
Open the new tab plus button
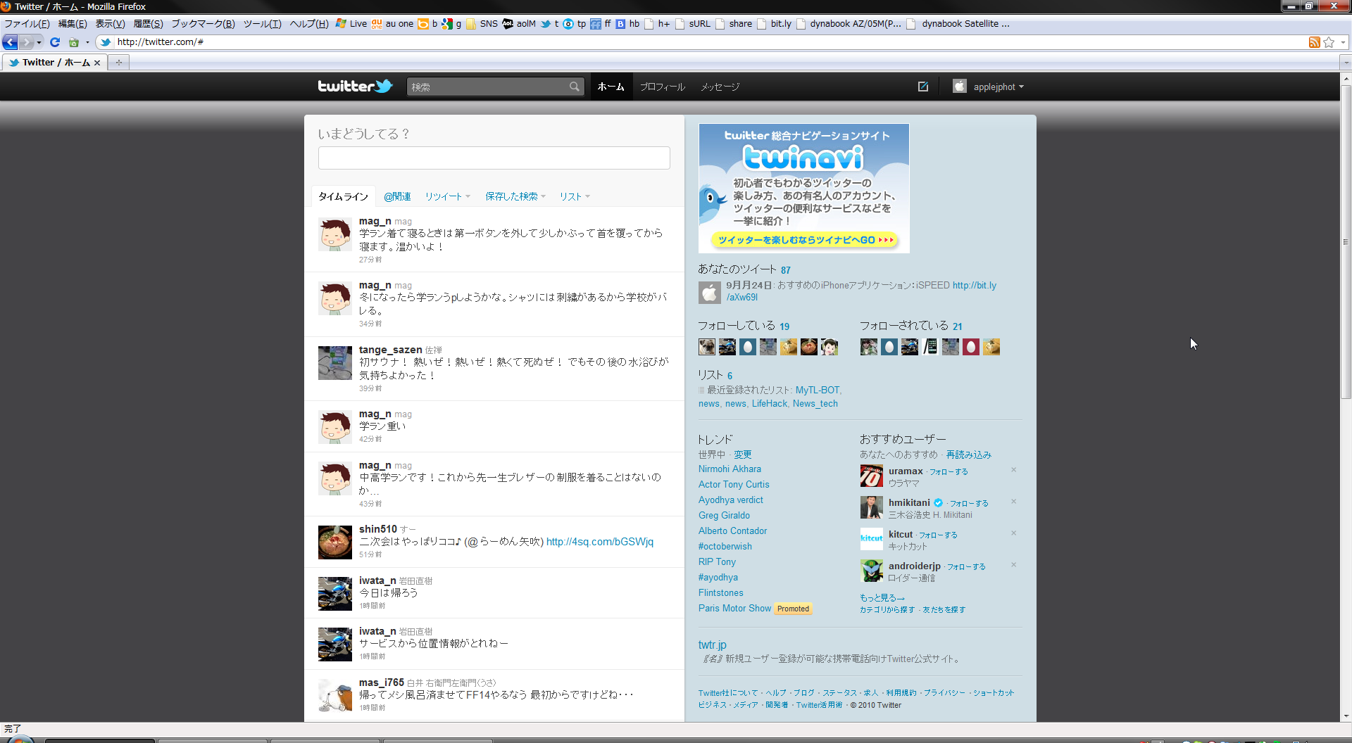click(119, 63)
